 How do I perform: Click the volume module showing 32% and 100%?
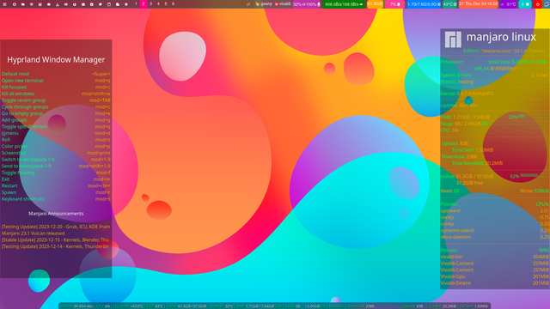[x=307, y=4]
